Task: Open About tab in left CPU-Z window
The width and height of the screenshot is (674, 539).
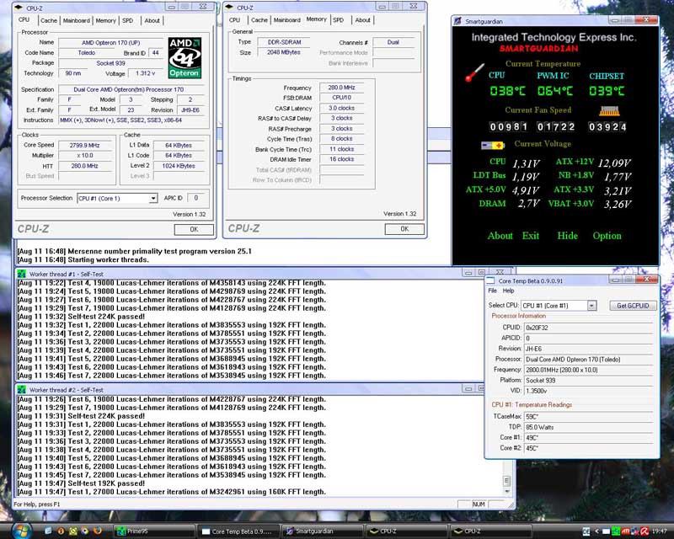Action: (x=152, y=20)
